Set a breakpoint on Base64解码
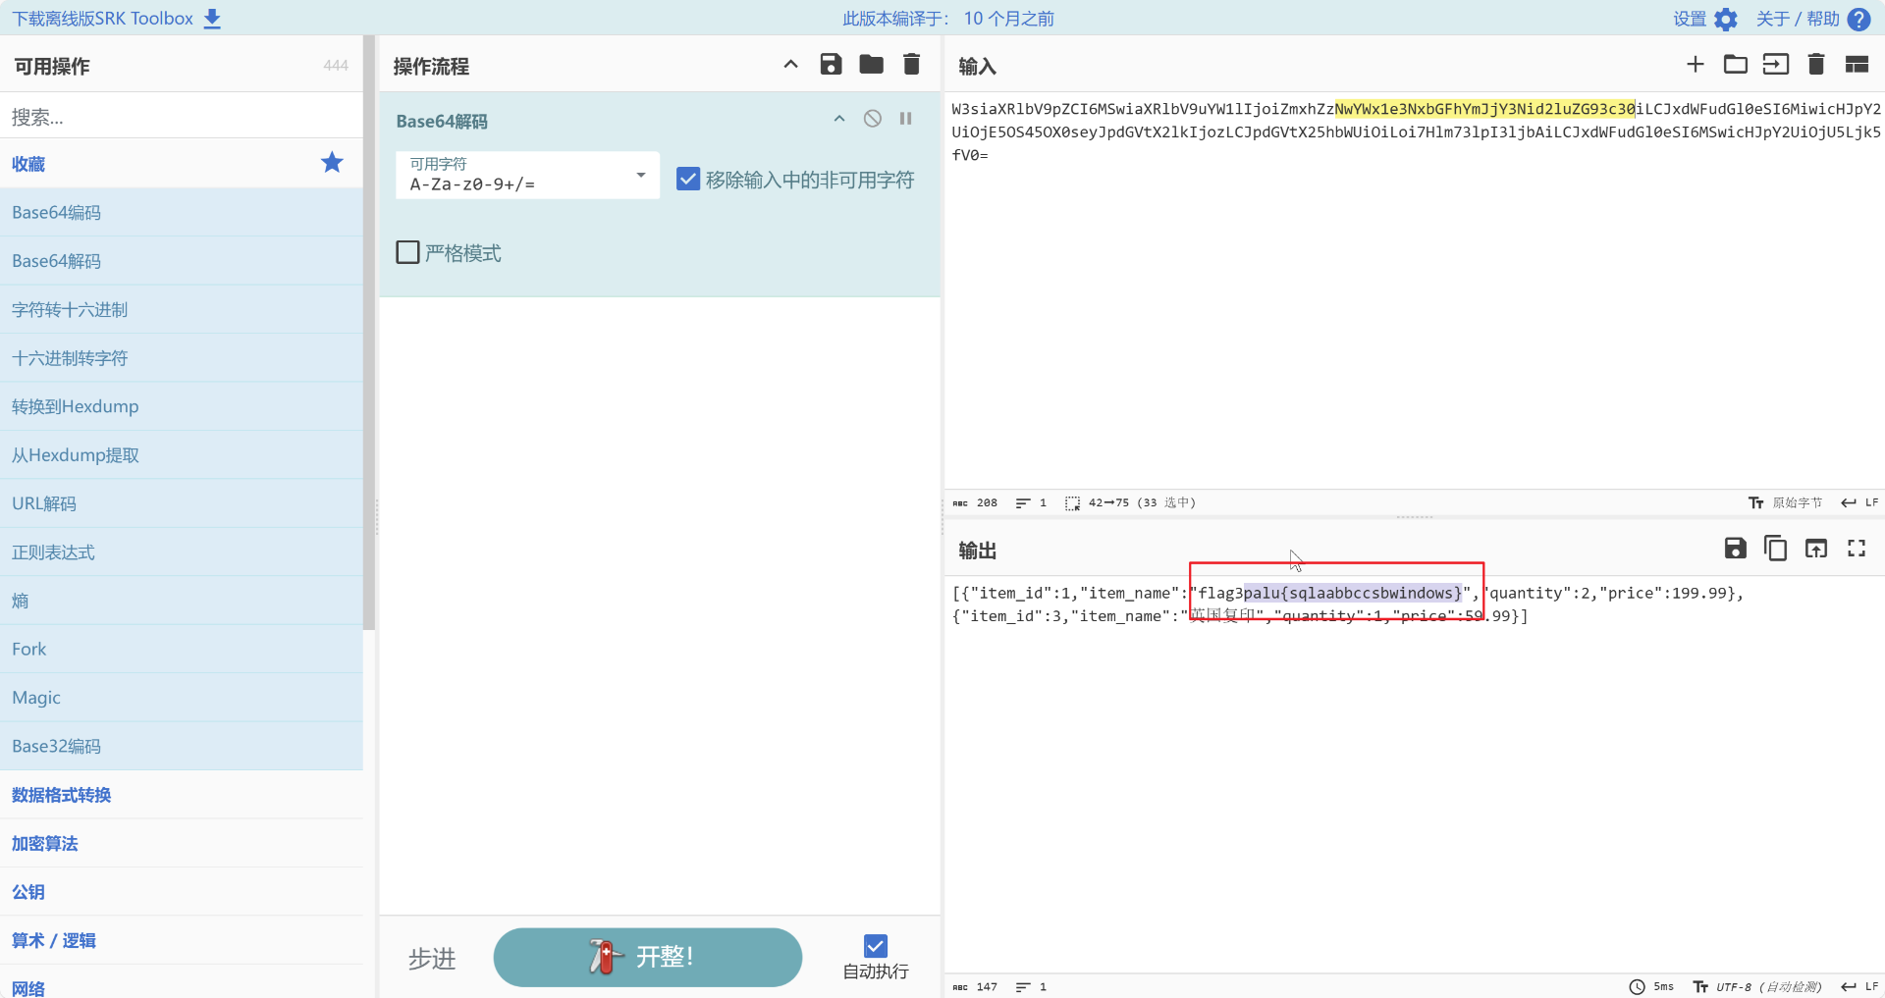Screen dimensions: 1885x998 906,119
